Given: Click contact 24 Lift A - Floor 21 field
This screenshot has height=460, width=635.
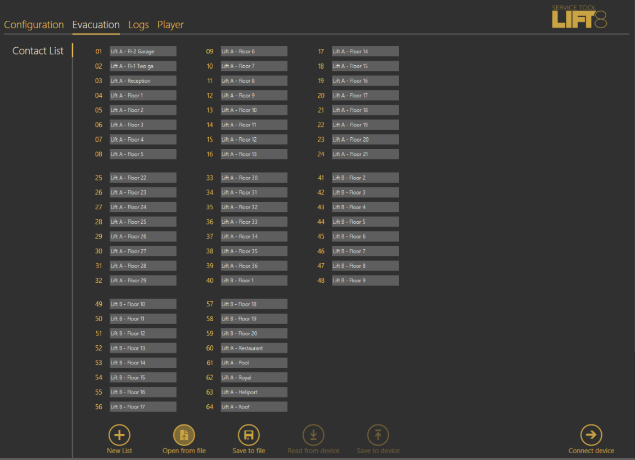Looking at the screenshot, I should [365, 154].
